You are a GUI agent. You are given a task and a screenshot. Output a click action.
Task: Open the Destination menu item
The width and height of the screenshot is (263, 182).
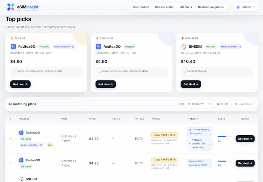click(141, 7)
